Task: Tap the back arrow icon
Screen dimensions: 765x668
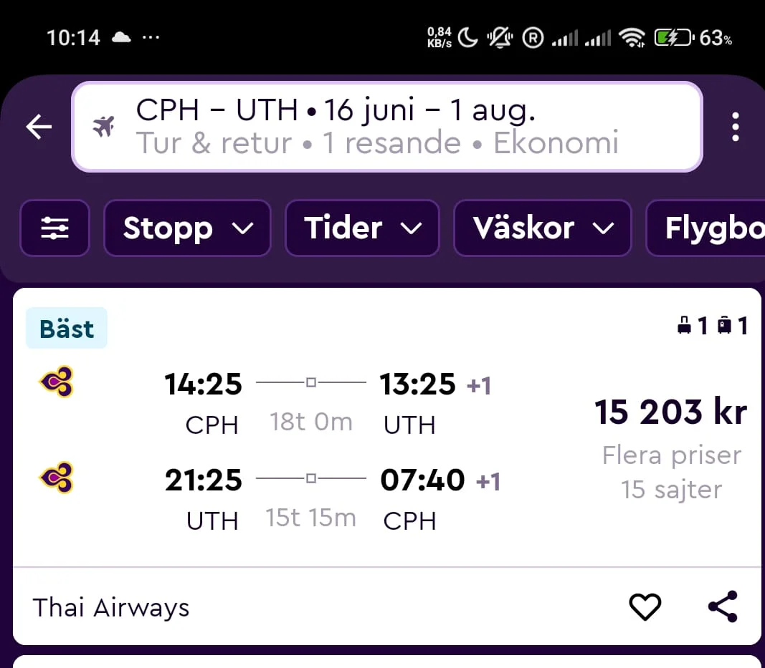Action: coord(39,127)
